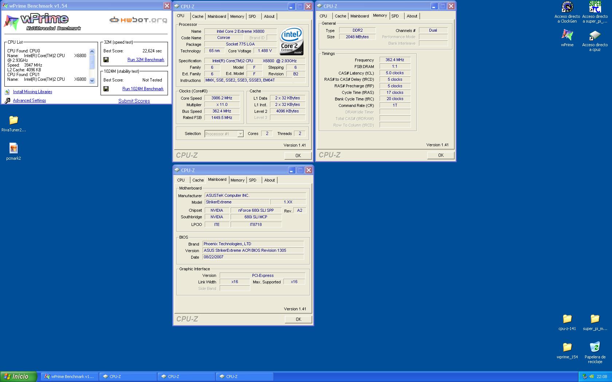Open SPD tab in top-left CPU-Z window
The image size is (612, 382).
[x=252, y=16]
